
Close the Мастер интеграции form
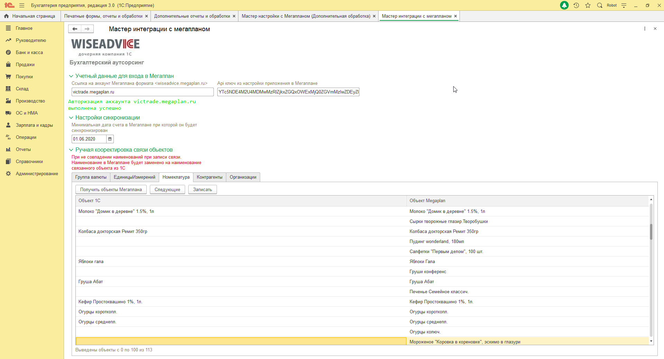pyautogui.click(x=655, y=29)
